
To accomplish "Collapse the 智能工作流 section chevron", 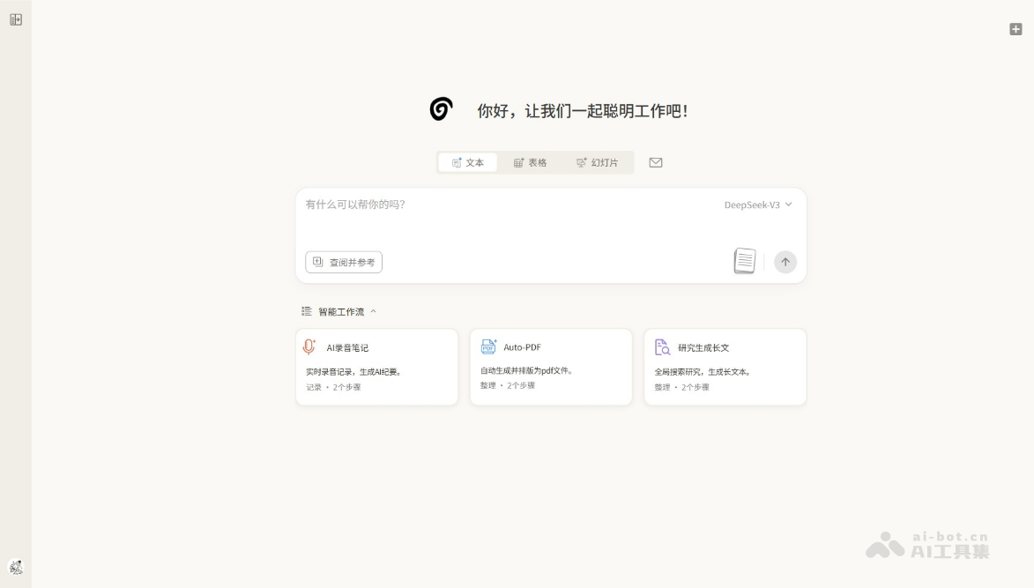I will point(374,310).
